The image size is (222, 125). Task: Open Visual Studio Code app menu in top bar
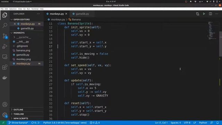pyautogui.click(x=22, y=1)
